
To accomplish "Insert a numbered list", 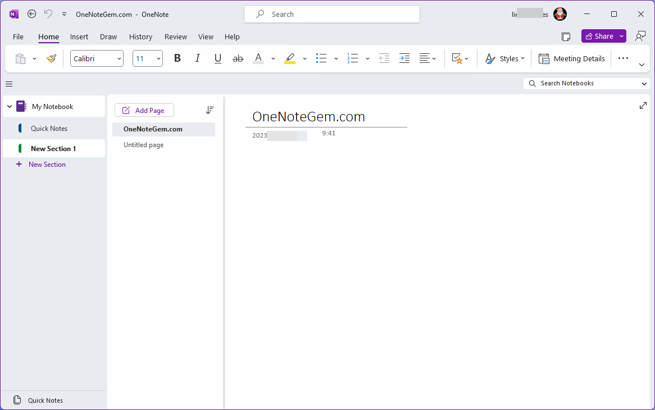I will pyautogui.click(x=353, y=59).
